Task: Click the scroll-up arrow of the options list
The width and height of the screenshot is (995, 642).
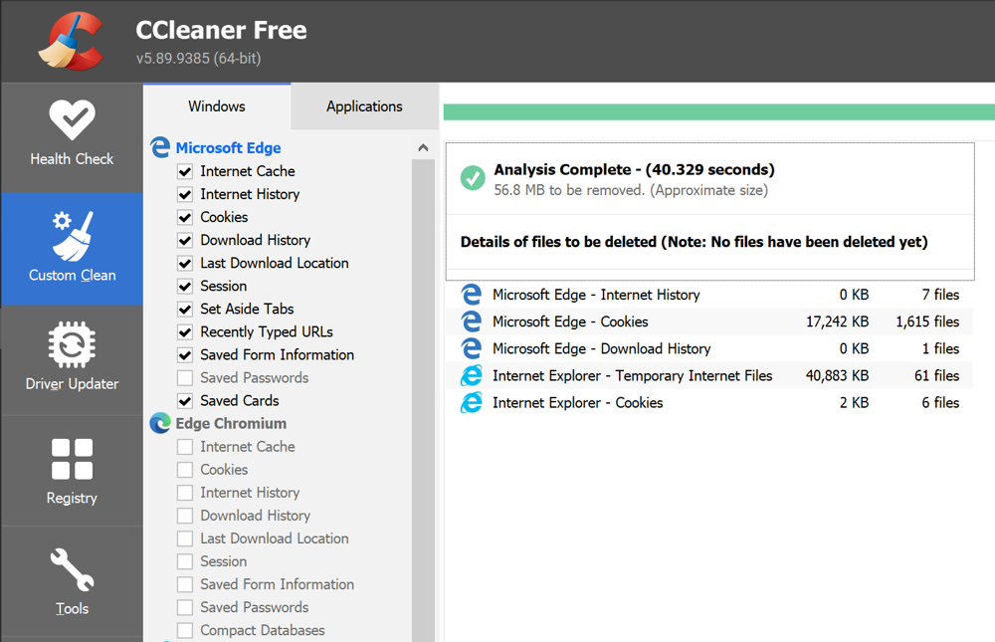Action: point(423,148)
